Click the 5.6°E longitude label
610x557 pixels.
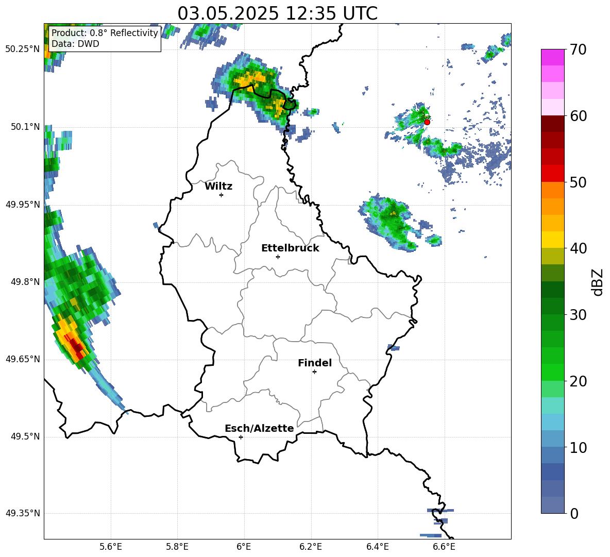(111, 547)
